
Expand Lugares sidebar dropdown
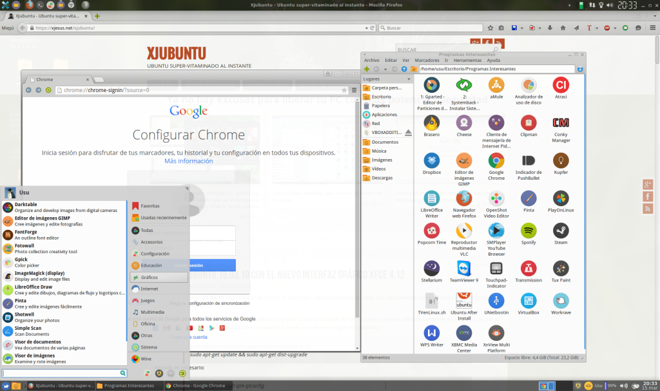408,79
